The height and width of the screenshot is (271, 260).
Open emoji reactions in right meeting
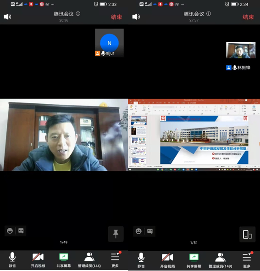click(x=138, y=231)
